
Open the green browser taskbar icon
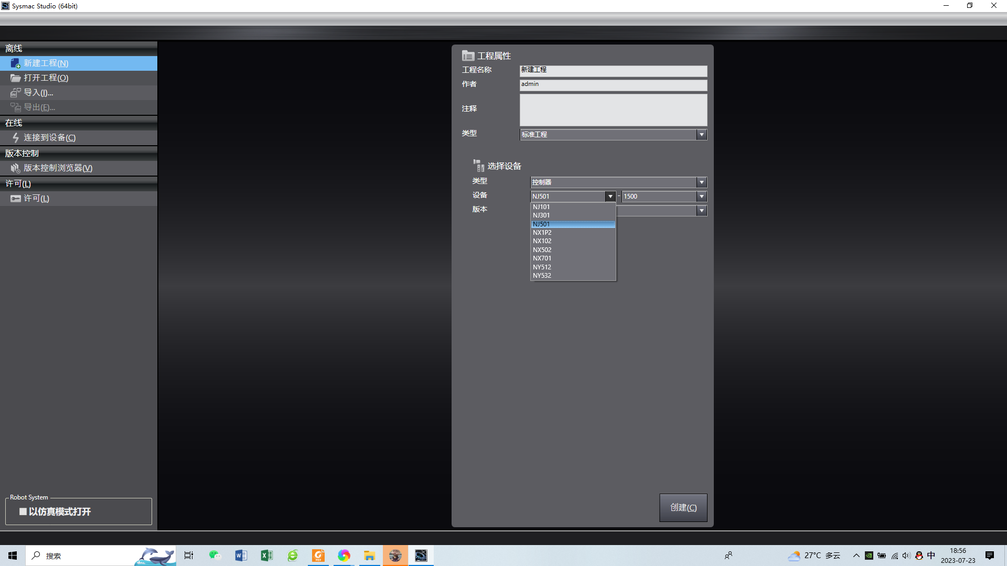[x=293, y=556]
